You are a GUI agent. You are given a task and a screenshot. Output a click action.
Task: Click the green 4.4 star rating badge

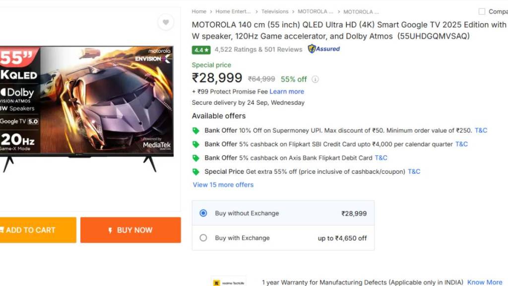(x=201, y=50)
